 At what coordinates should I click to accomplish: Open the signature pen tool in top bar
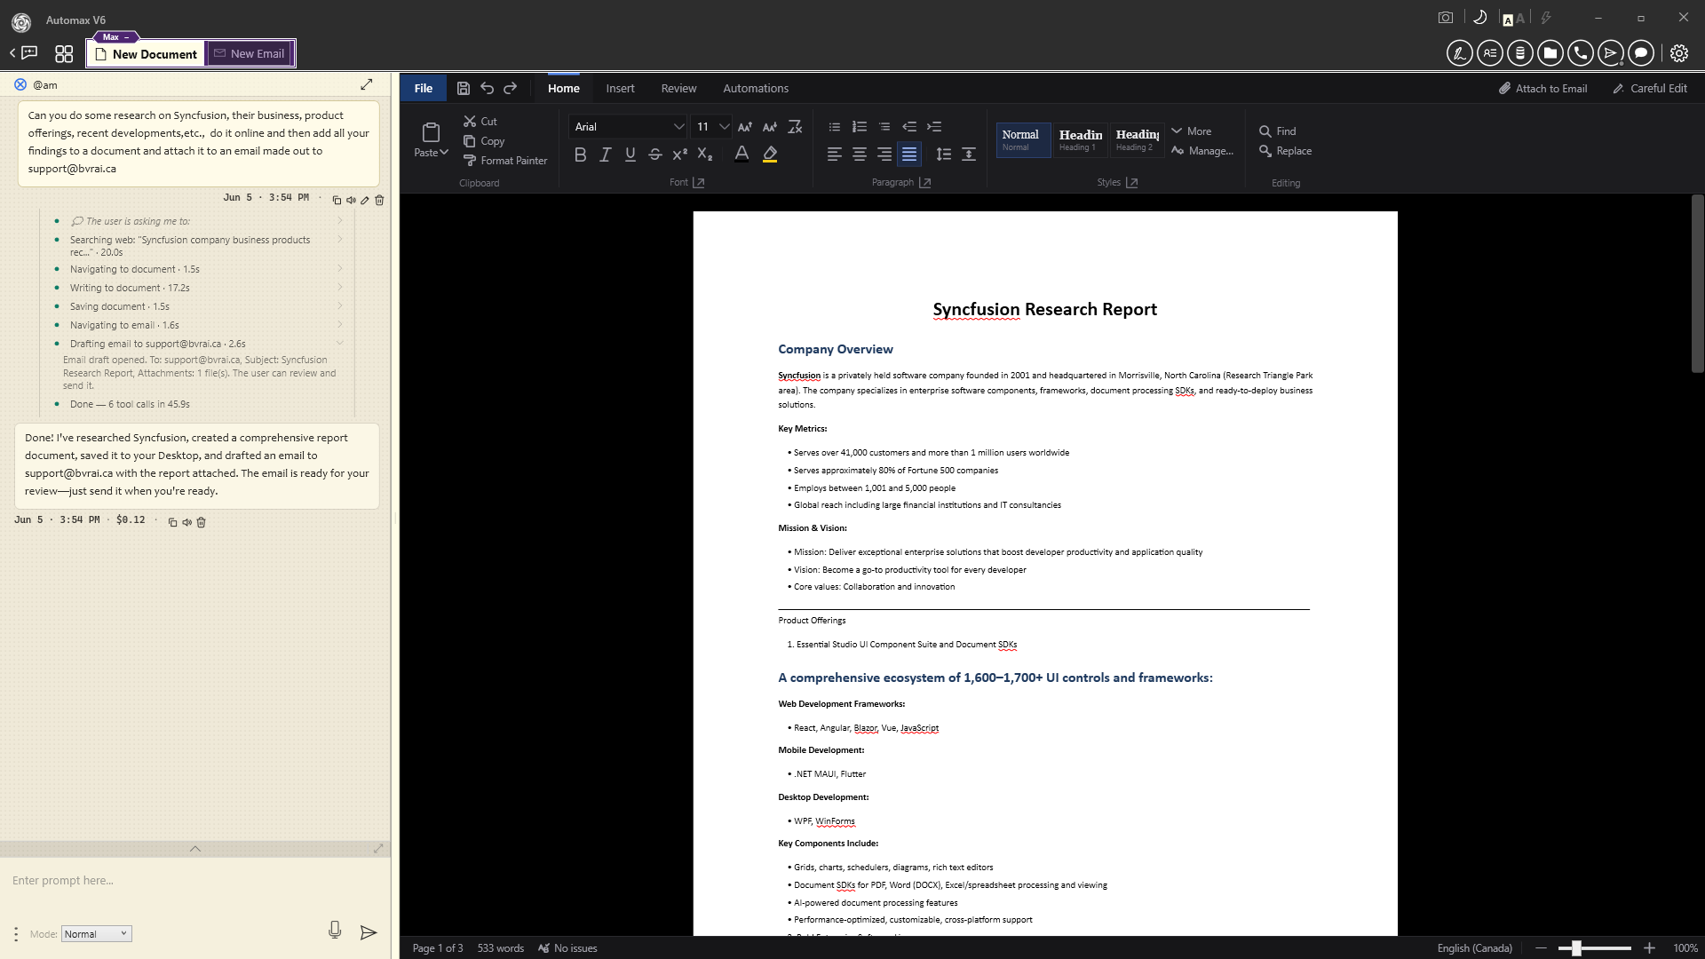click(1459, 53)
